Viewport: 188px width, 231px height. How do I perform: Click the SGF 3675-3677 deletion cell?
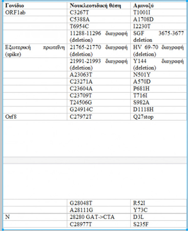coord(158,37)
